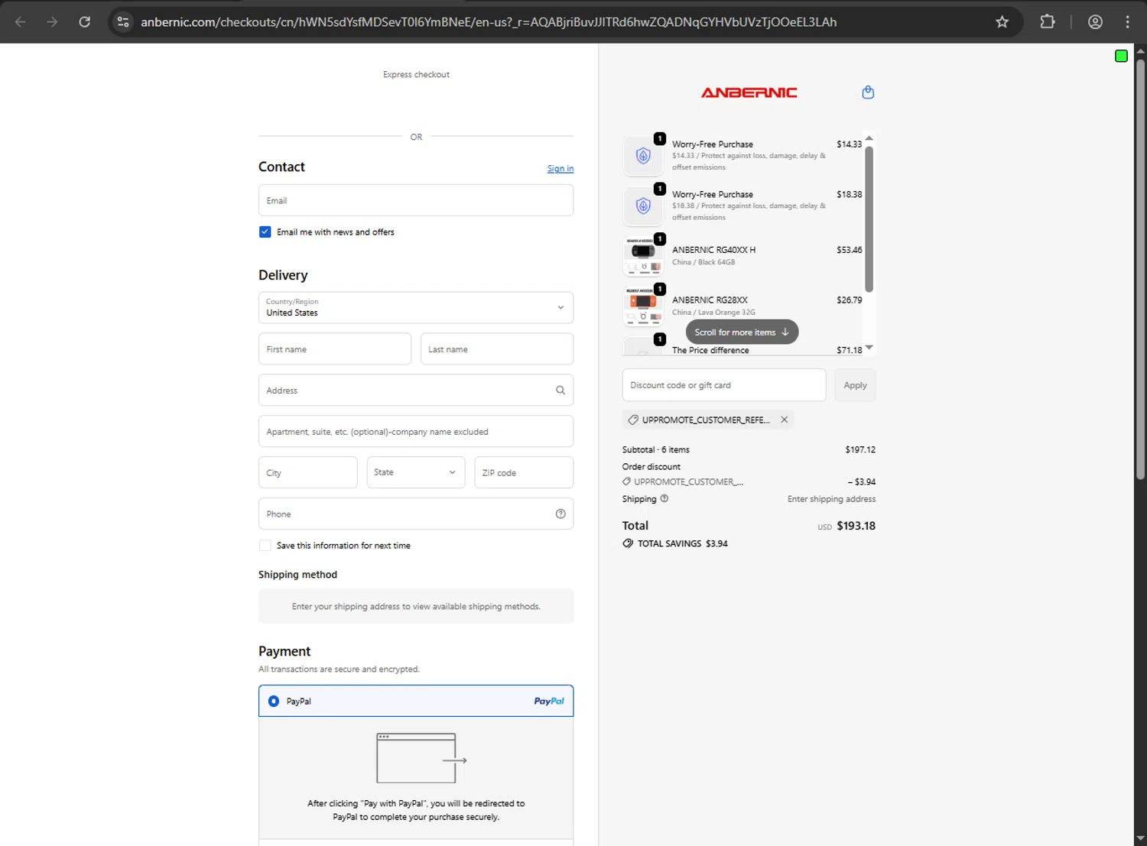Screen dimensions: 1147x846
Task: Click PayPal logo in payment option
Action: coord(548,701)
